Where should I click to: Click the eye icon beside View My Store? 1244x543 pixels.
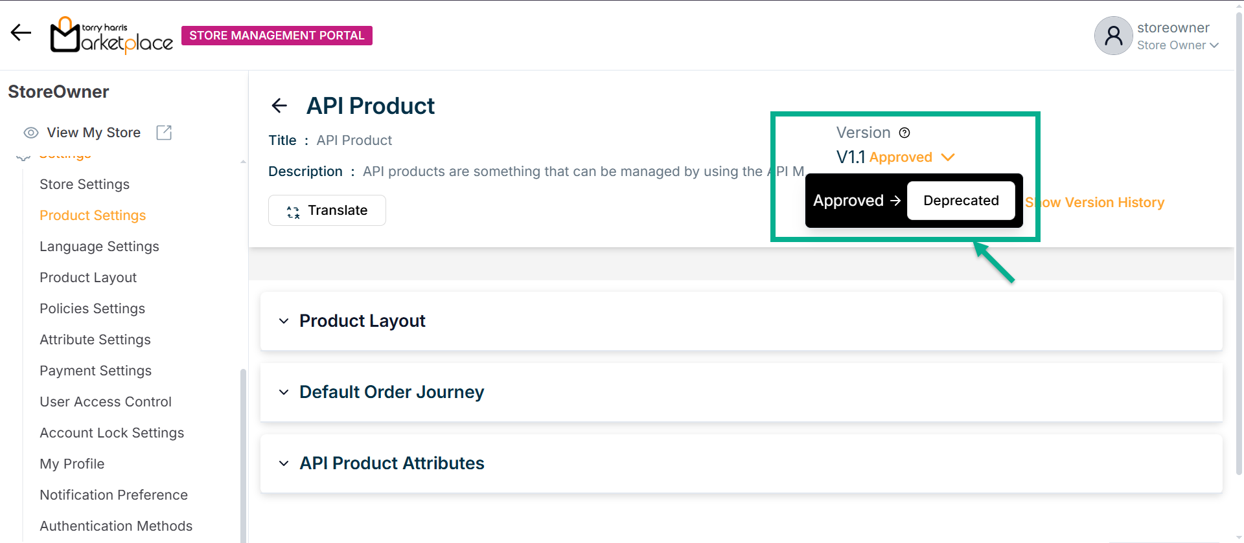click(30, 133)
